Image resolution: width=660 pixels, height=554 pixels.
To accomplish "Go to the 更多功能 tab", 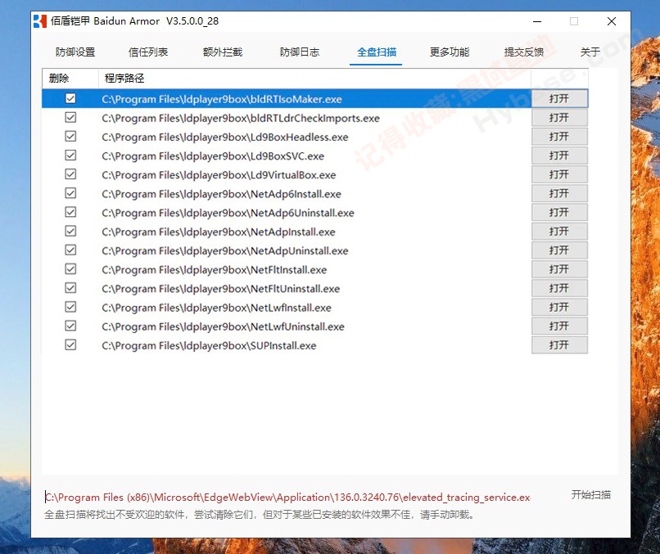I will click(450, 52).
